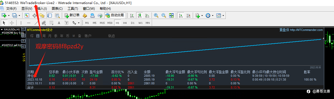The image size is (334, 99).
Task: Select the text A tool
Action: tap(59, 23)
